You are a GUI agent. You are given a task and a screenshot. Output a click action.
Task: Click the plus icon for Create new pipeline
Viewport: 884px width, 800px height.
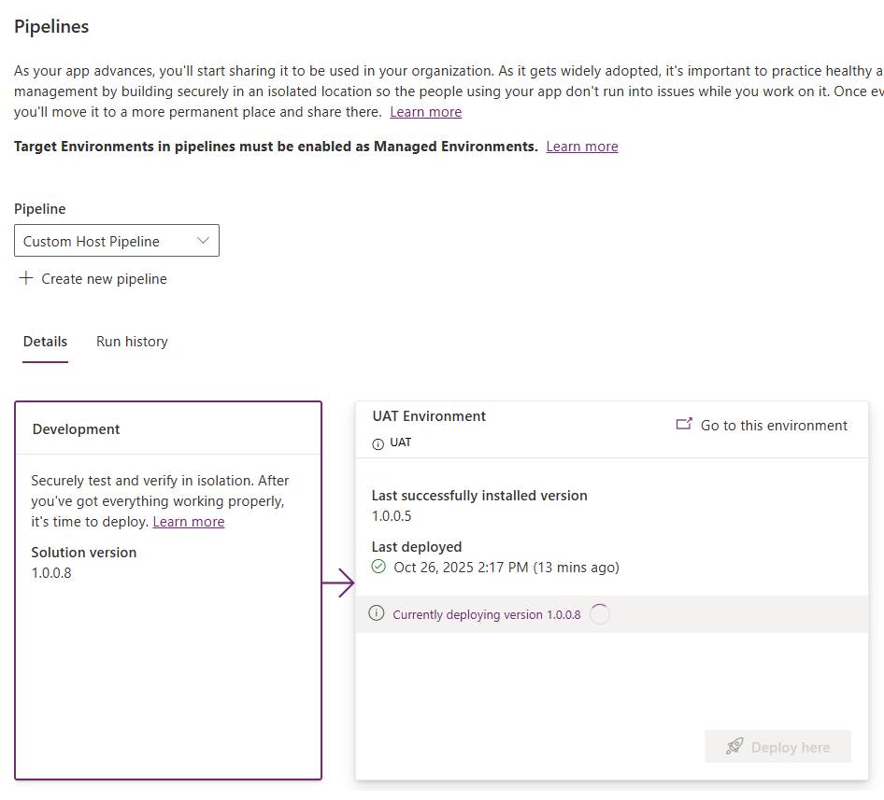[26, 278]
